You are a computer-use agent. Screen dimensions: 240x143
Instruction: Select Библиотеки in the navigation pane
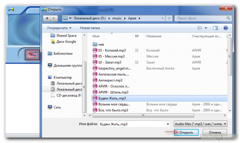coord(60,54)
